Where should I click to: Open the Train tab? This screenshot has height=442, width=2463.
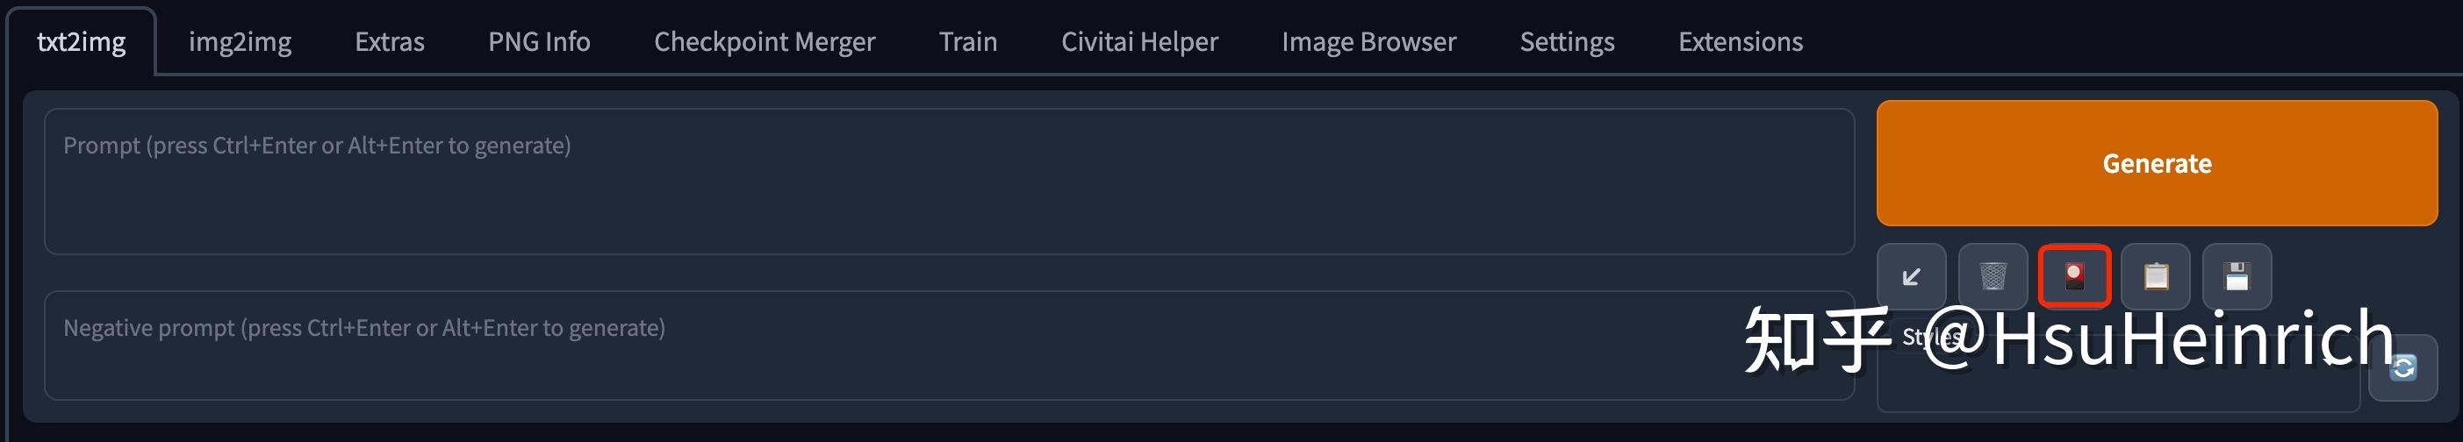[x=967, y=42]
